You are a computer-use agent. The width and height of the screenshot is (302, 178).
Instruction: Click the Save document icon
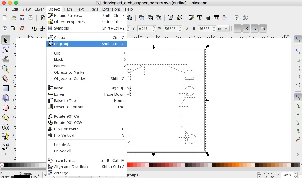coord(22,18)
